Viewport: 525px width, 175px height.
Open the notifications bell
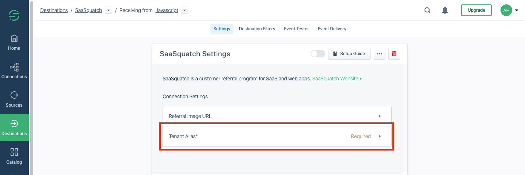(445, 10)
